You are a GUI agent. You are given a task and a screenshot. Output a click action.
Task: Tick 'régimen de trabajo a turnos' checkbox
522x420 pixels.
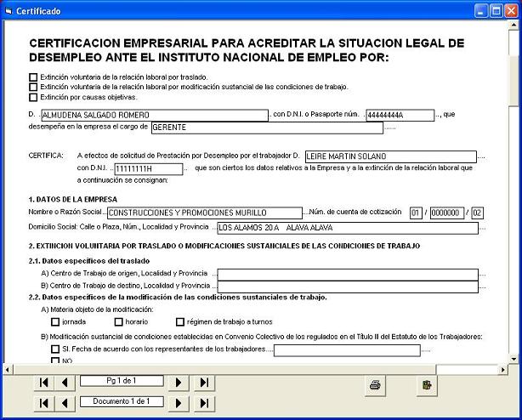(179, 322)
